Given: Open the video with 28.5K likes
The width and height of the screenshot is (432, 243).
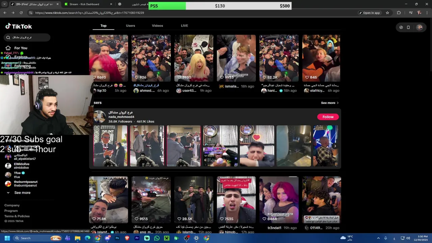Looking at the screenshot, I should coord(194,200).
